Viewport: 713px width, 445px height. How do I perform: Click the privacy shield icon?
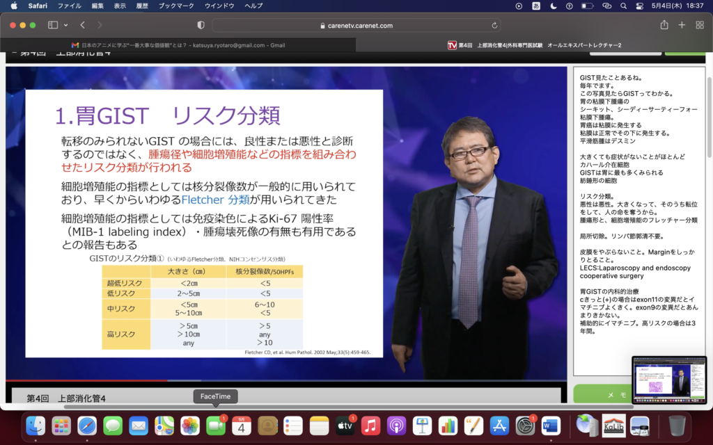(x=201, y=25)
